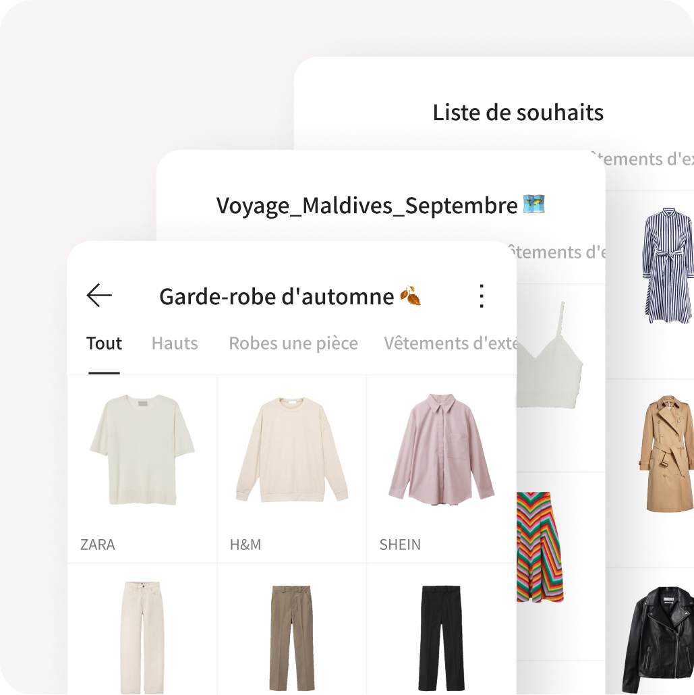The height and width of the screenshot is (695, 694).
Task: Open the three-dot more options menu
Action: point(482,296)
